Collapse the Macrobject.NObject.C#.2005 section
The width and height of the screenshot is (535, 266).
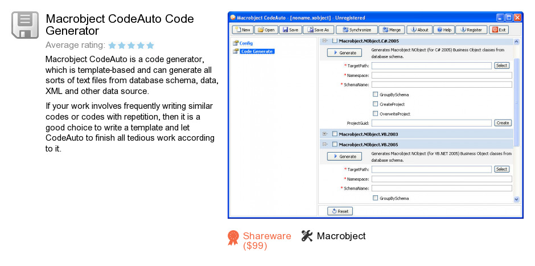[324, 40]
